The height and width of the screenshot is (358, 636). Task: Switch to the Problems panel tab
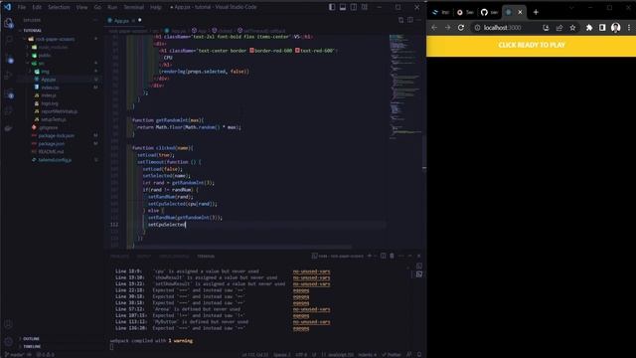coord(119,257)
